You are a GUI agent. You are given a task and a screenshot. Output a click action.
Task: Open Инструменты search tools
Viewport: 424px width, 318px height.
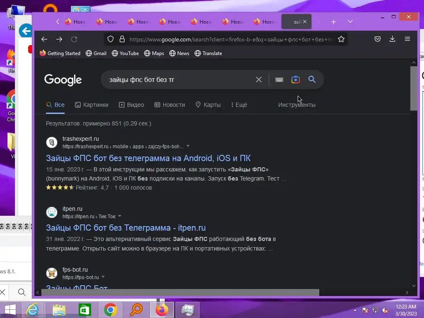(296, 105)
